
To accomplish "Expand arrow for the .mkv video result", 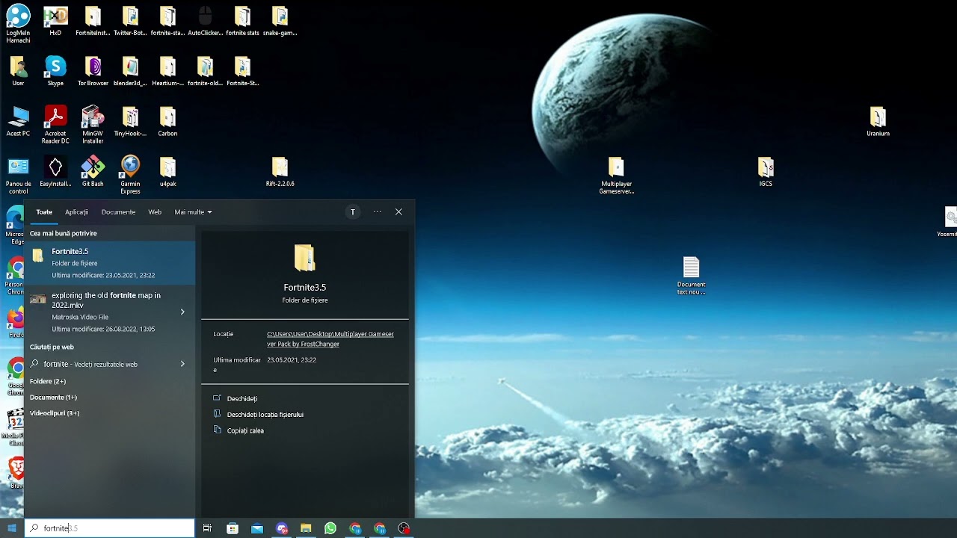I will coord(182,312).
